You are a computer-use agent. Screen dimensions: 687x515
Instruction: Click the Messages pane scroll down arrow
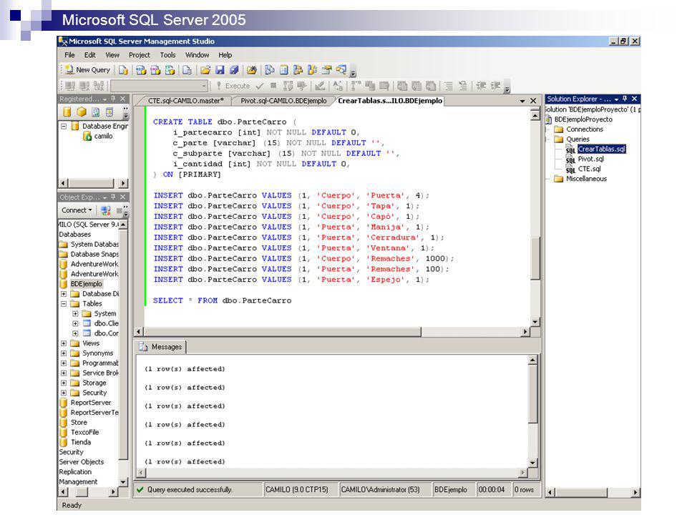(532, 463)
